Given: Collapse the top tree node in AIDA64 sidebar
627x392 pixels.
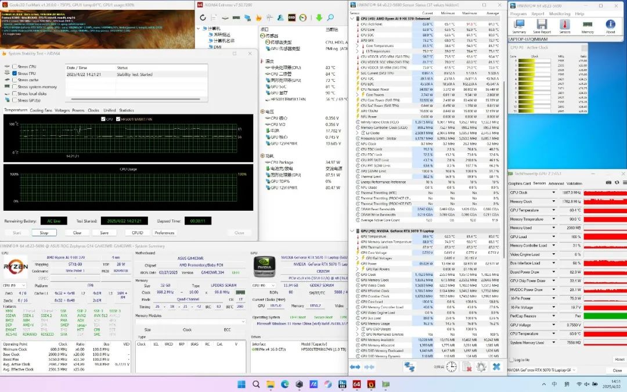Looking at the screenshot, I should pyautogui.click(x=199, y=28).
